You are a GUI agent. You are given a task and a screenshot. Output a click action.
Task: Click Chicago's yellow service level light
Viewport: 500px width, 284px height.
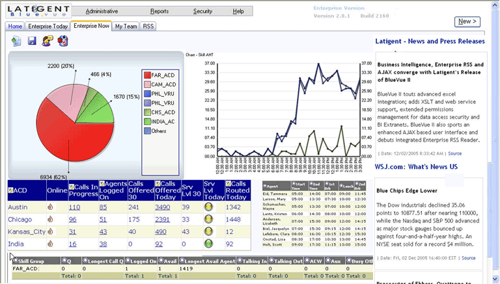pos(209,220)
